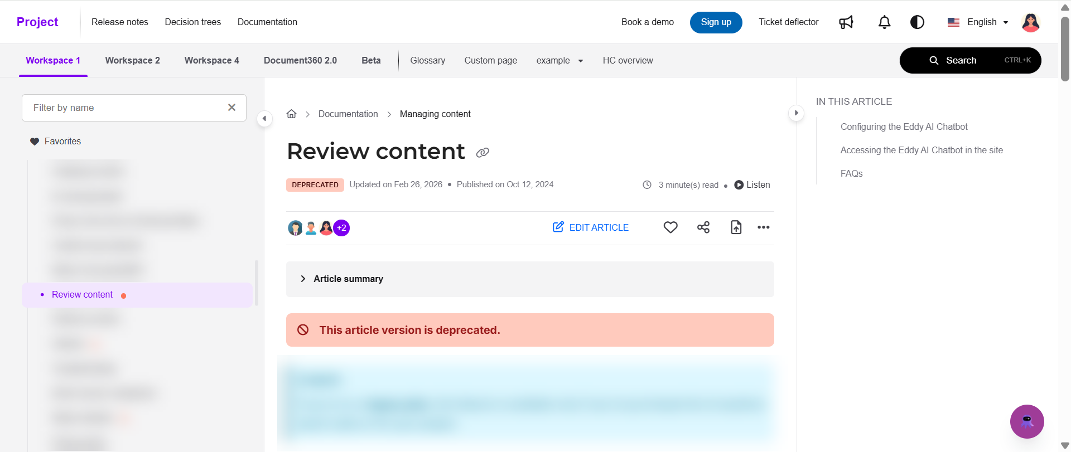Image resolution: width=1071 pixels, height=452 pixels.
Task: Open the purple chatbot assistant bubble
Action: tap(1027, 421)
